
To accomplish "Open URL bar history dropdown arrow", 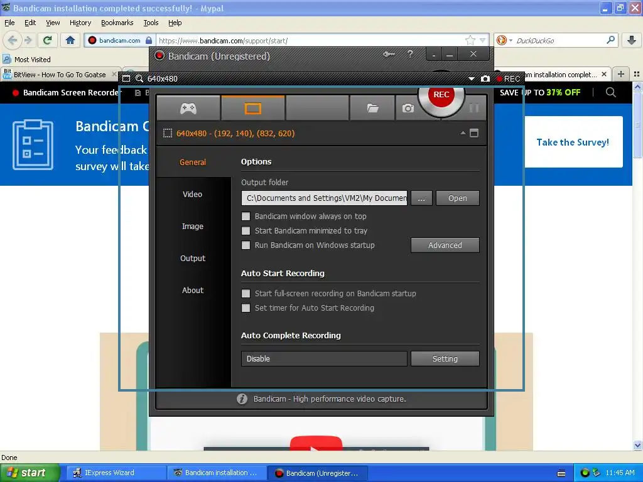I will pyautogui.click(x=483, y=40).
